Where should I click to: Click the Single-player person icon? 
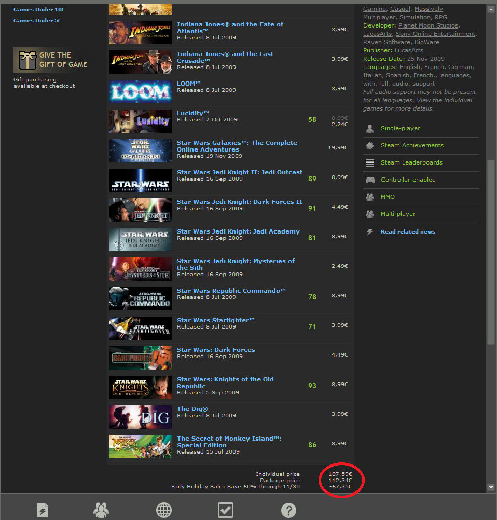(370, 128)
